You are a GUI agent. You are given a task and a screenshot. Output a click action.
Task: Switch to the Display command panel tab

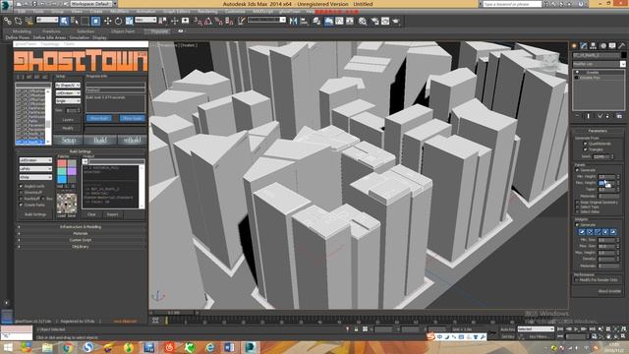[x=612, y=46]
